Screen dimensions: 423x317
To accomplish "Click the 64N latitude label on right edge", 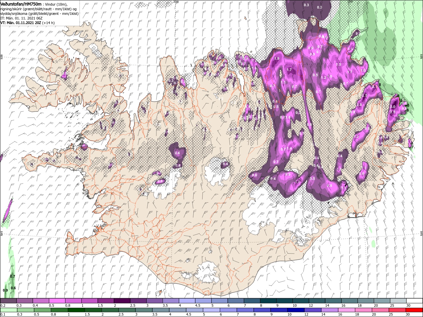I will pyautogui.click(x=421, y=233).
